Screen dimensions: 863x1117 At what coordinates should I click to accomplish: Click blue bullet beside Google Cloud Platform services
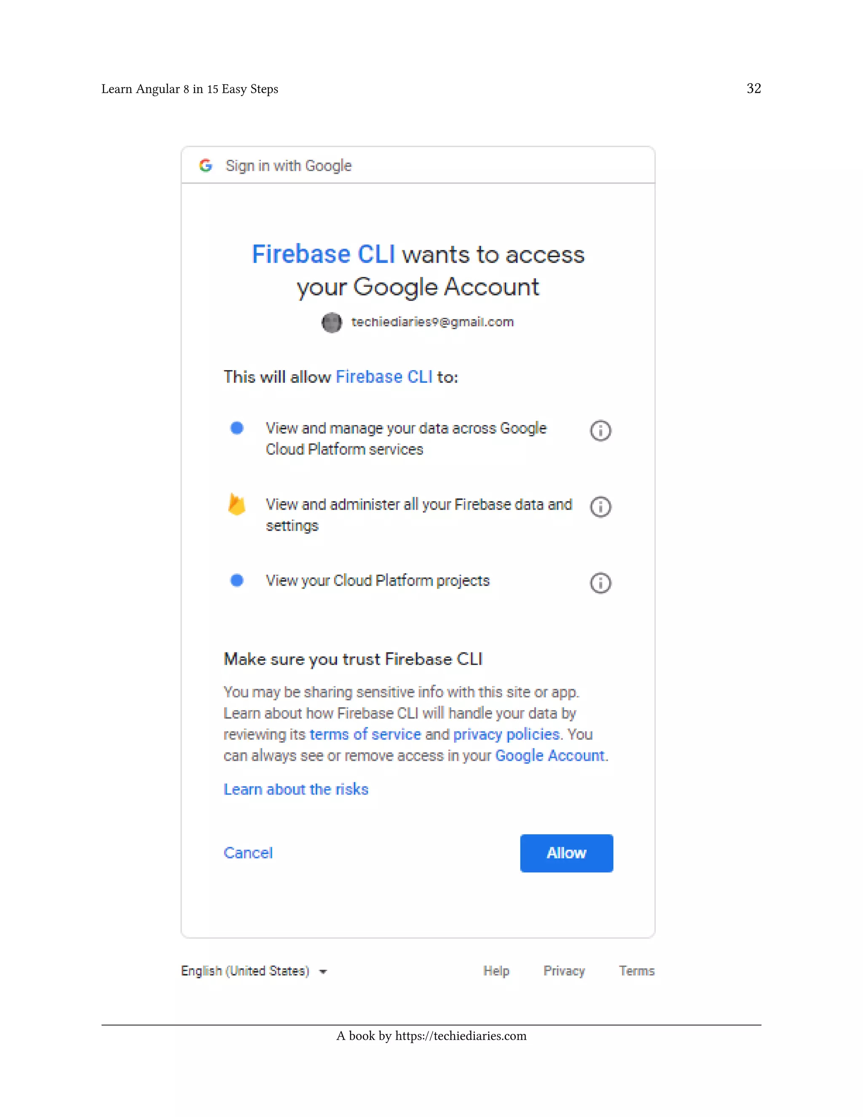tap(237, 428)
